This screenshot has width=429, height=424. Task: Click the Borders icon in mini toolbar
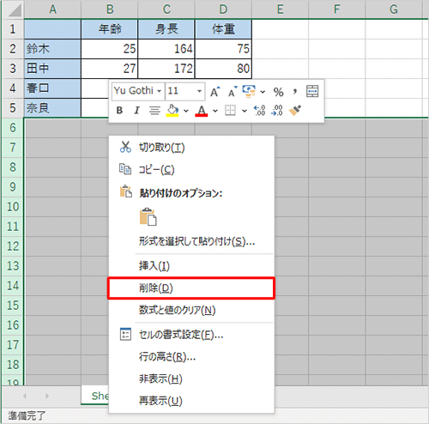coord(230,110)
